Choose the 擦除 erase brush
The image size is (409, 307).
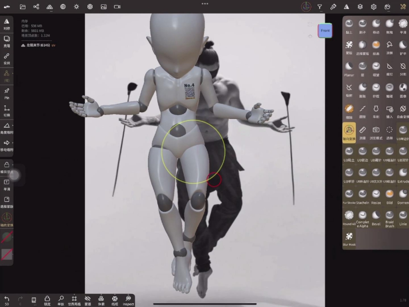349,112
